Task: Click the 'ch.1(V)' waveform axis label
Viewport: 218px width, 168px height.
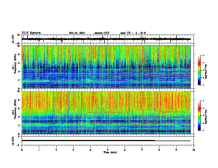Action: tap(13, 39)
